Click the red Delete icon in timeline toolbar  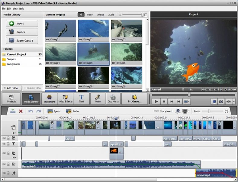point(21,111)
